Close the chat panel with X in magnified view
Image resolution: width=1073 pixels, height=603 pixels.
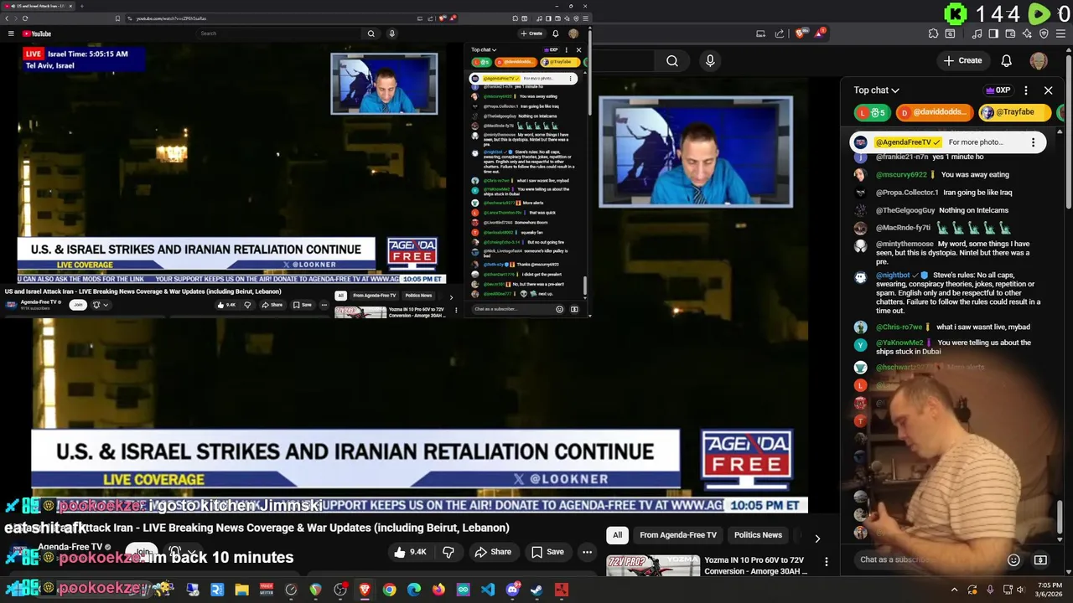[1048, 90]
